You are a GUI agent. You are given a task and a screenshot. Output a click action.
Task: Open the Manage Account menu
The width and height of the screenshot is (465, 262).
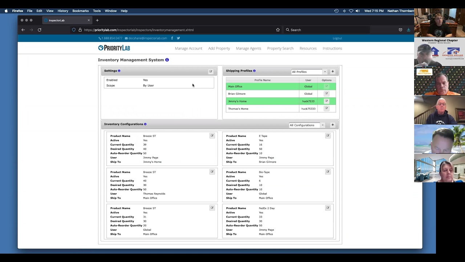(x=189, y=48)
